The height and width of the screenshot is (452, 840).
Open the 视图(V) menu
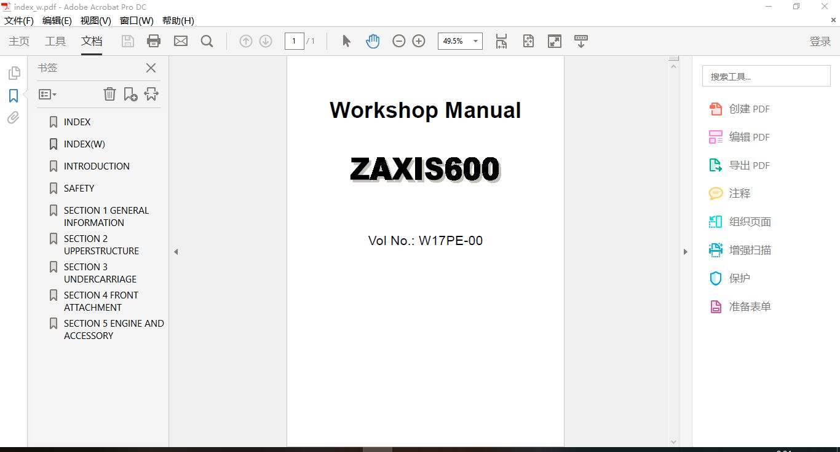[x=96, y=20]
